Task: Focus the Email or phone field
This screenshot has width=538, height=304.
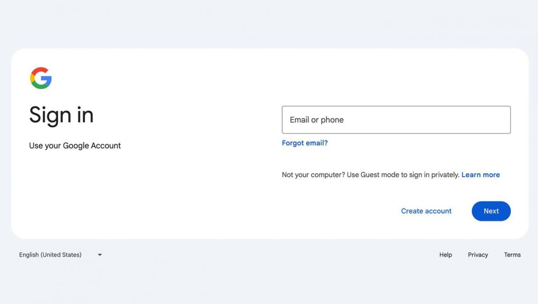Action: point(396,120)
